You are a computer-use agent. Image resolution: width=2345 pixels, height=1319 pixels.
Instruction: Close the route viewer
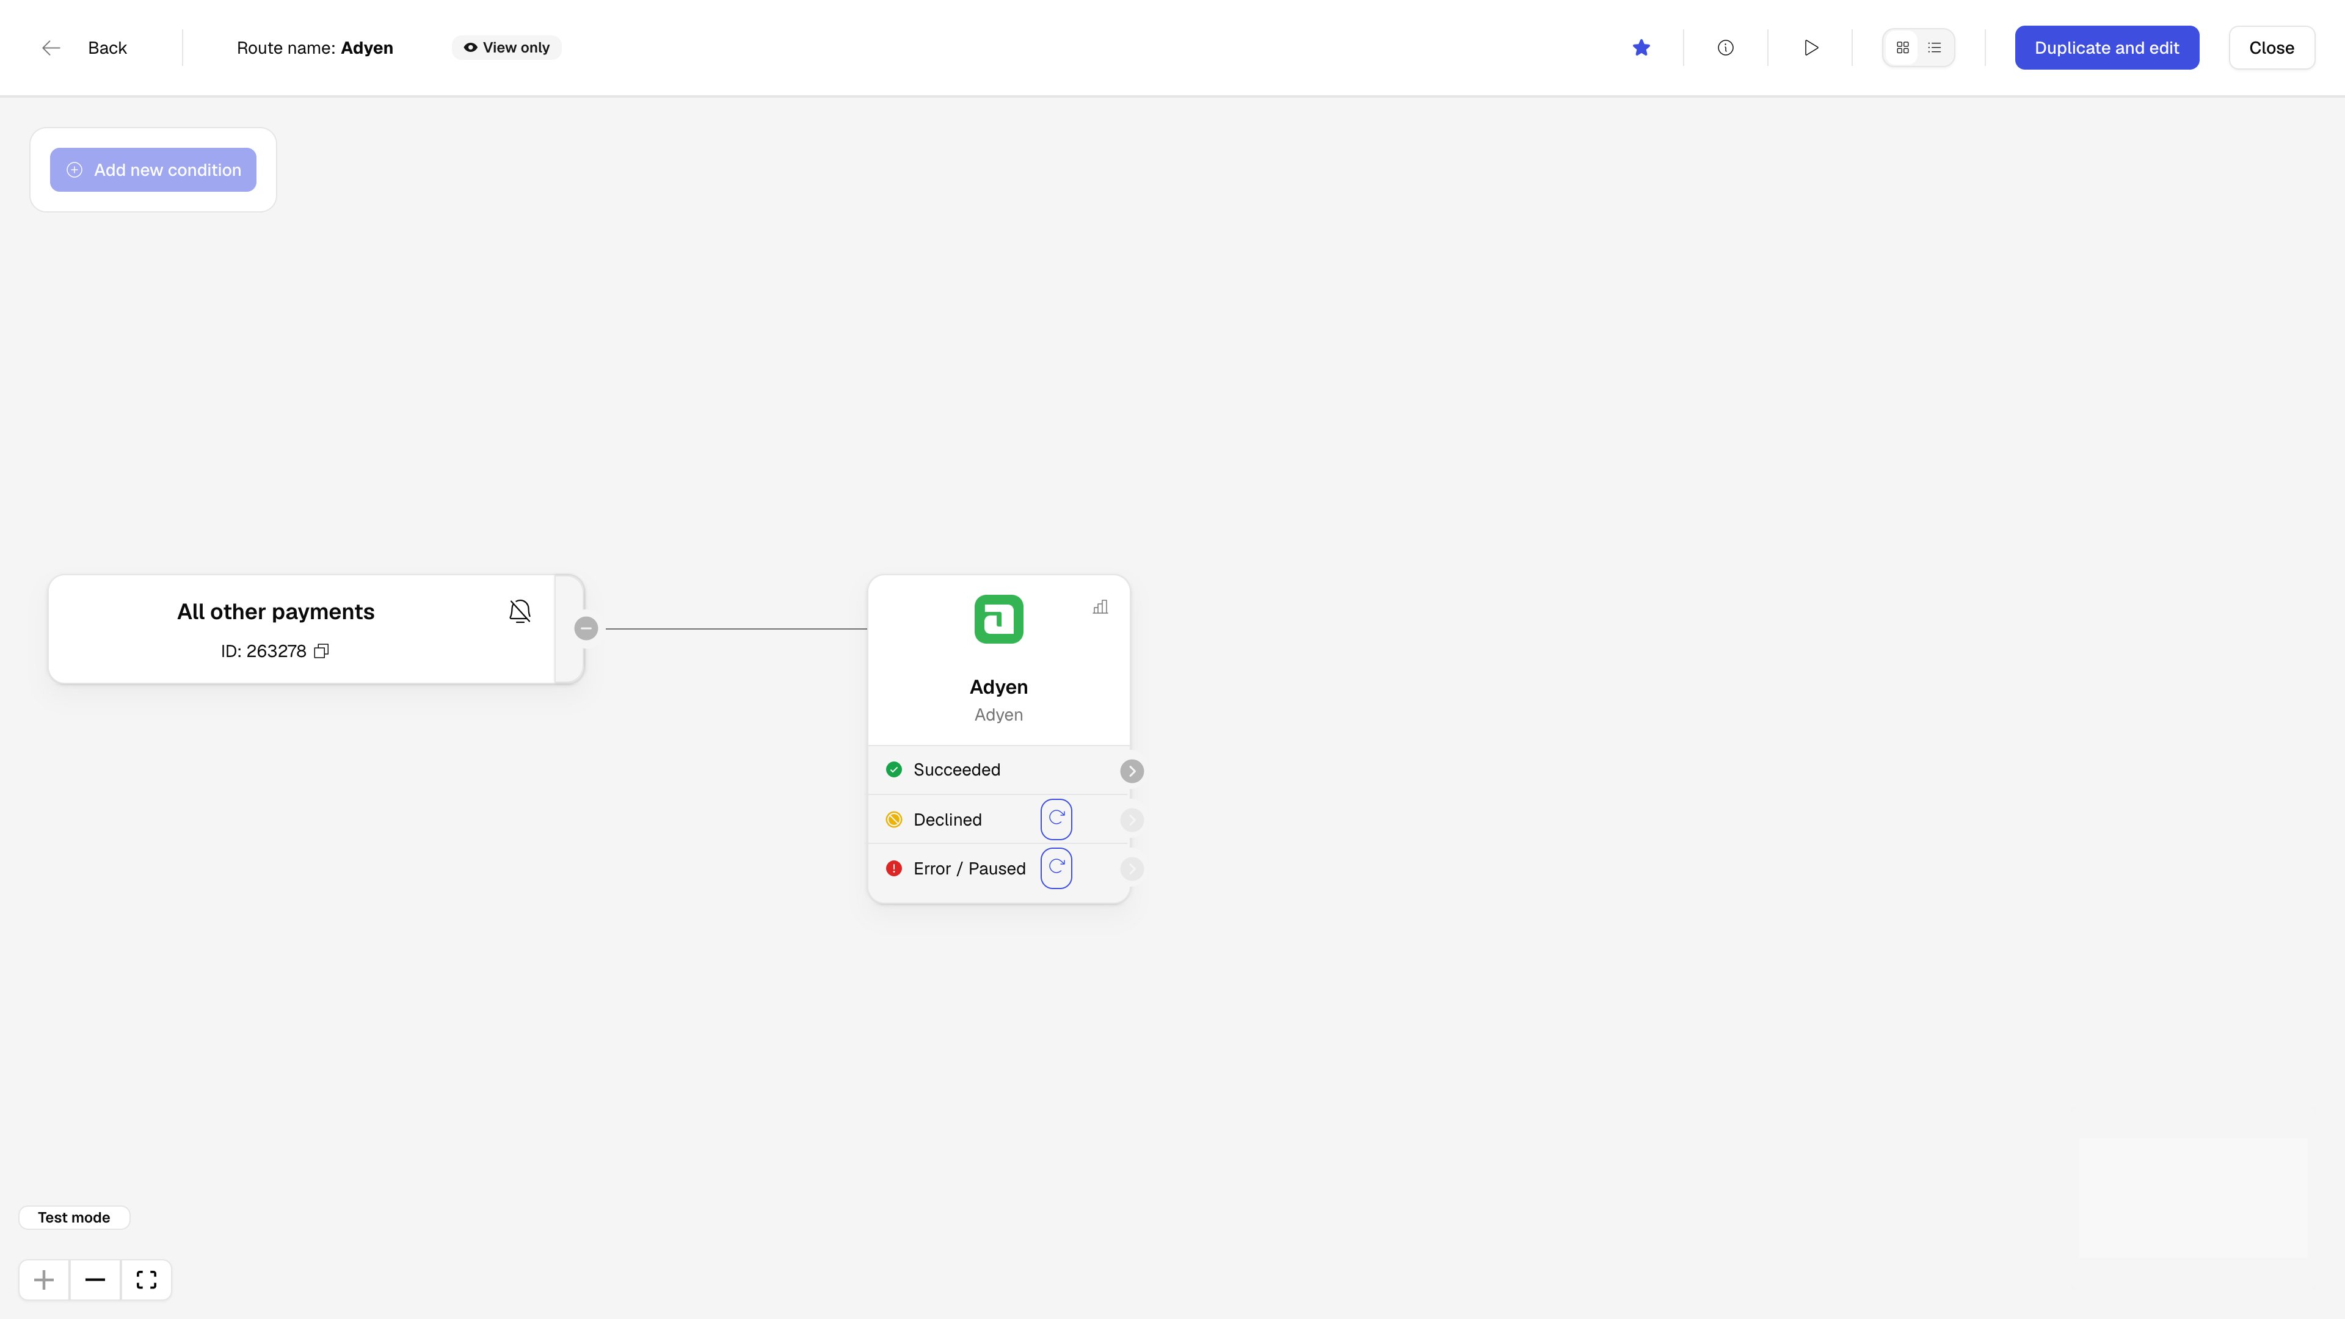(x=2271, y=48)
